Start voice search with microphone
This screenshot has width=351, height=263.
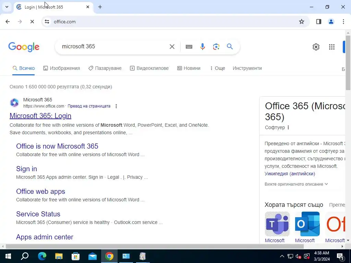point(203,47)
